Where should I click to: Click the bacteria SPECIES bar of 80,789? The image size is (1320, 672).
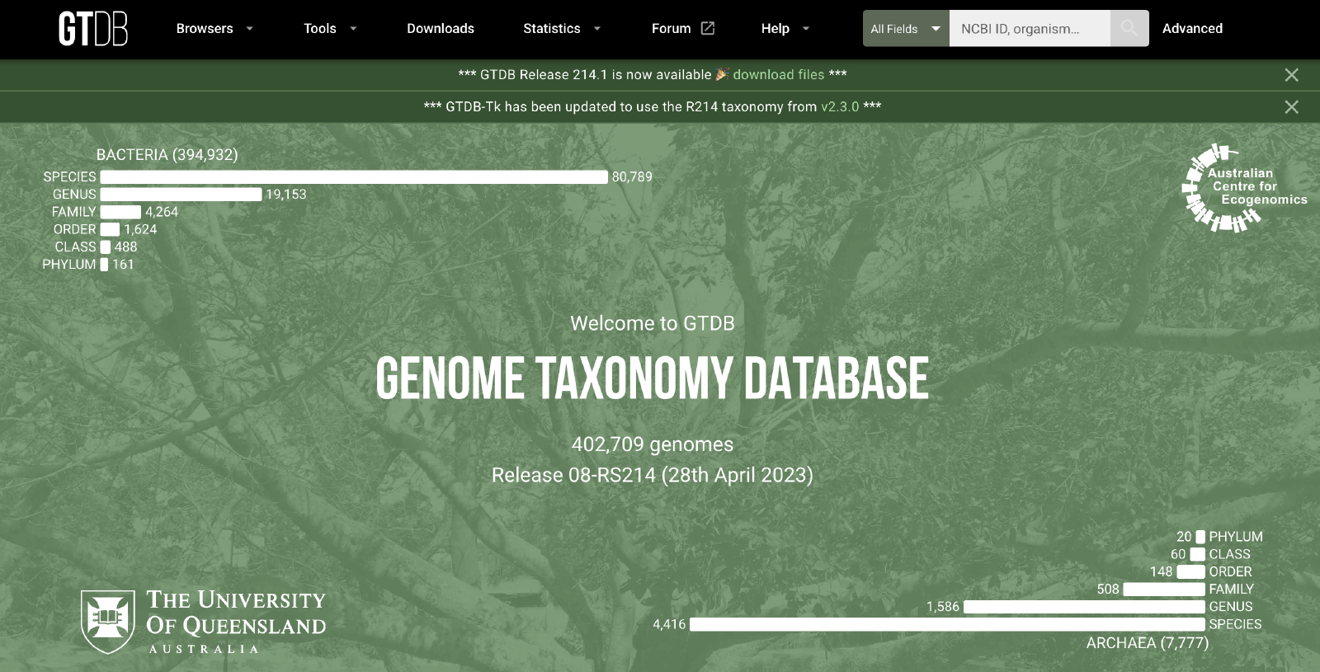coord(353,177)
